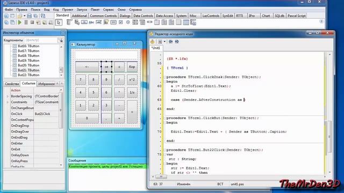Expand the Constraints property
Image resolution: width=344 pixels, height=193 pixels.
(8, 102)
